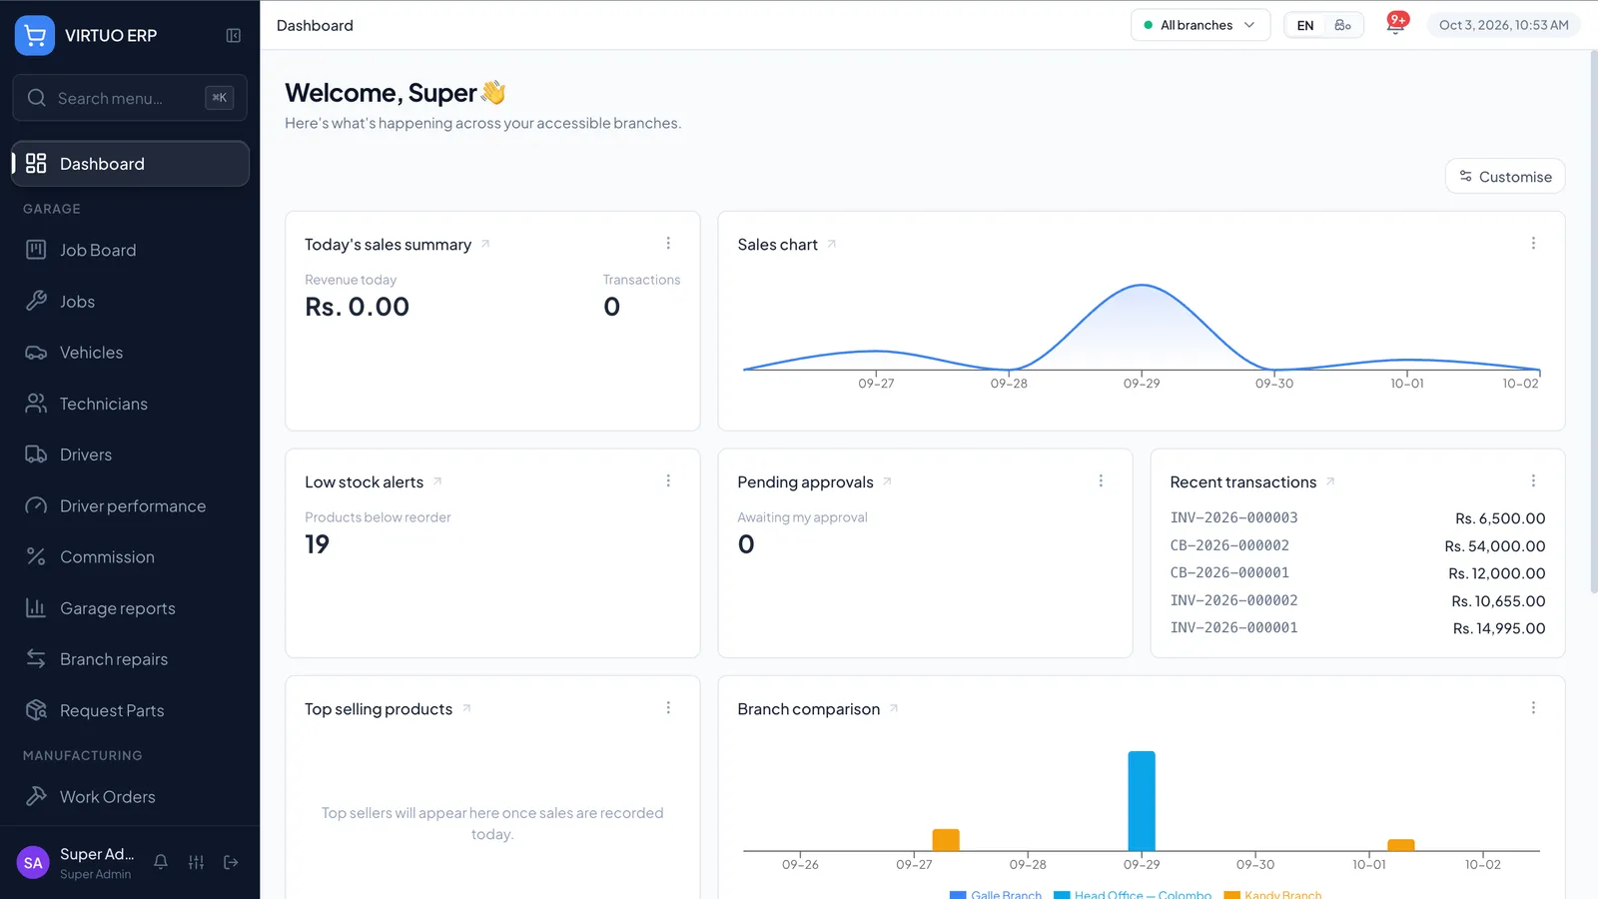Click the Driver performance gauge icon
1598x899 pixels.
[x=36, y=505]
